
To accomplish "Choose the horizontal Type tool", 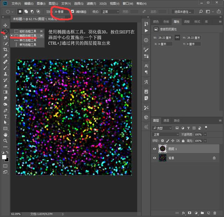I will pos(5,116).
